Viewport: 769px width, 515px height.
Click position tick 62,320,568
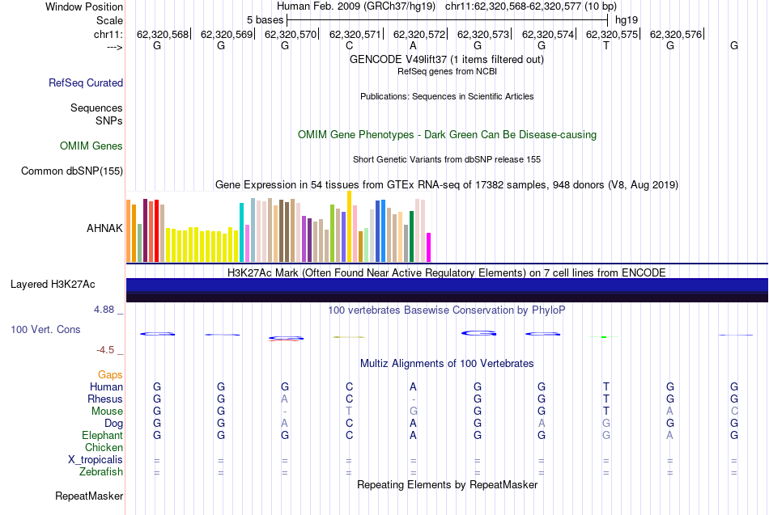[x=163, y=34]
